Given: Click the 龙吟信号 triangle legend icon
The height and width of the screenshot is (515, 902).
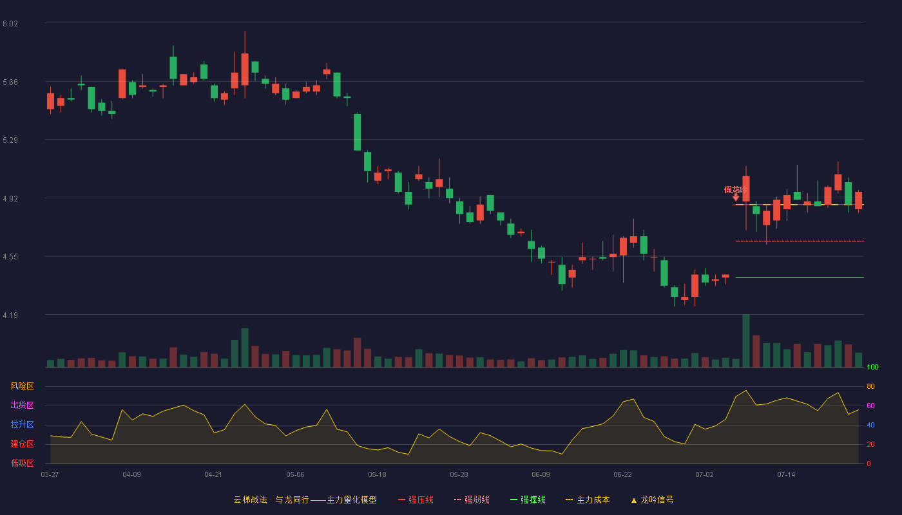Looking at the screenshot, I should [x=634, y=500].
